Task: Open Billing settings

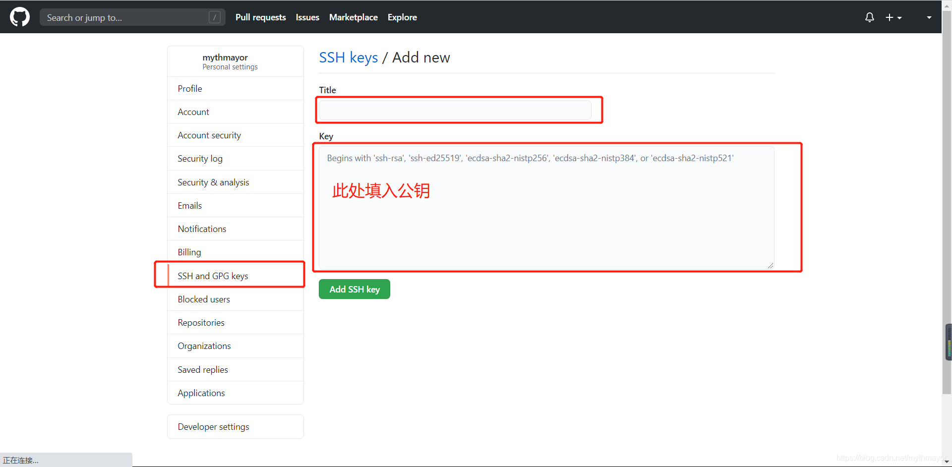Action: click(236, 252)
